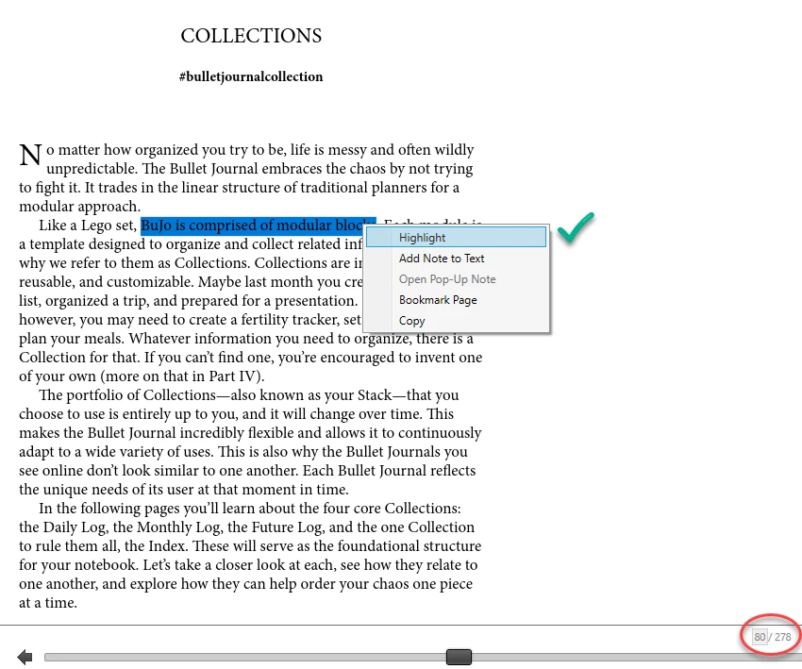Choose Highlight from the context menu
The width and height of the screenshot is (802, 669).
coord(457,238)
